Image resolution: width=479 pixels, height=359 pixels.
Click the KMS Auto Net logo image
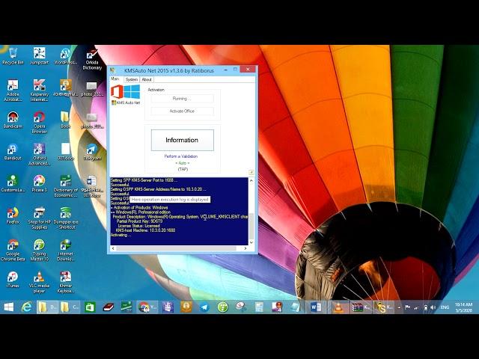(x=125, y=95)
